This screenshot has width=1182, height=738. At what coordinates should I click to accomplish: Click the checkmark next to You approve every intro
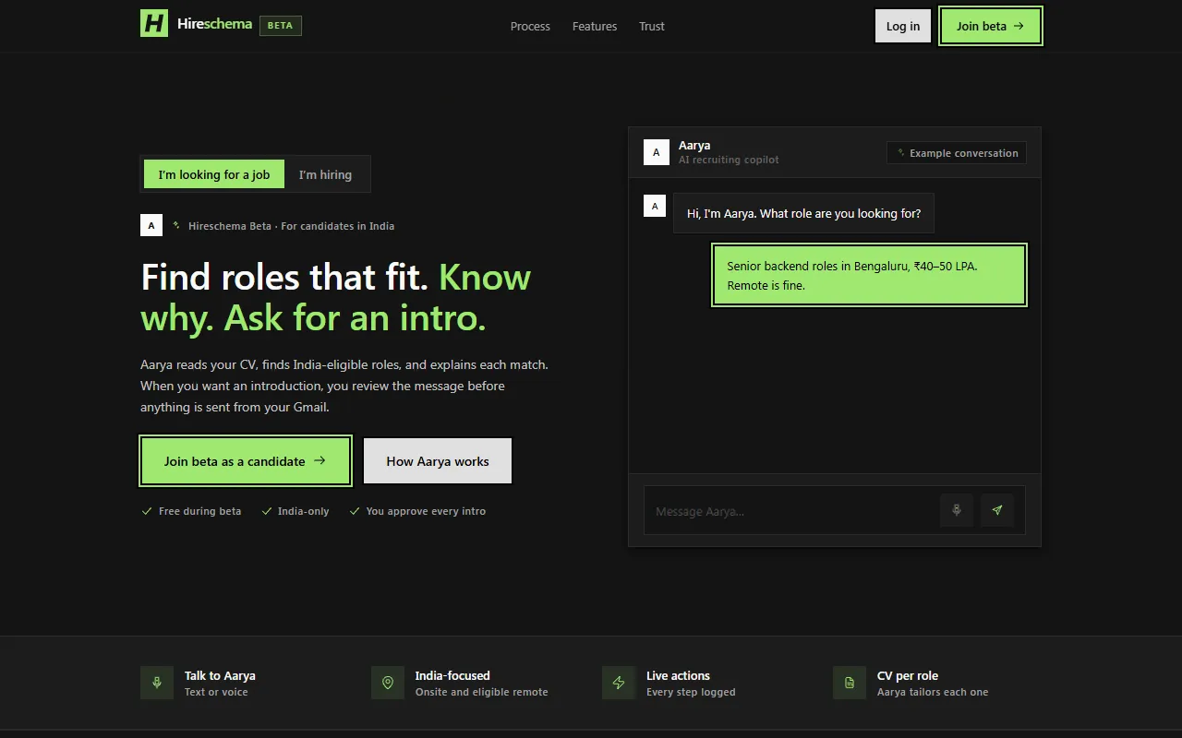pyautogui.click(x=355, y=511)
